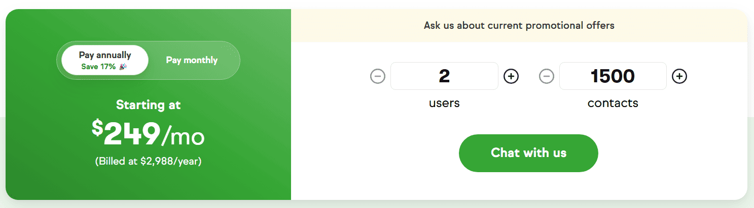
Task: Click the users quantity field showing 2
Action: pyautogui.click(x=444, y=76)
